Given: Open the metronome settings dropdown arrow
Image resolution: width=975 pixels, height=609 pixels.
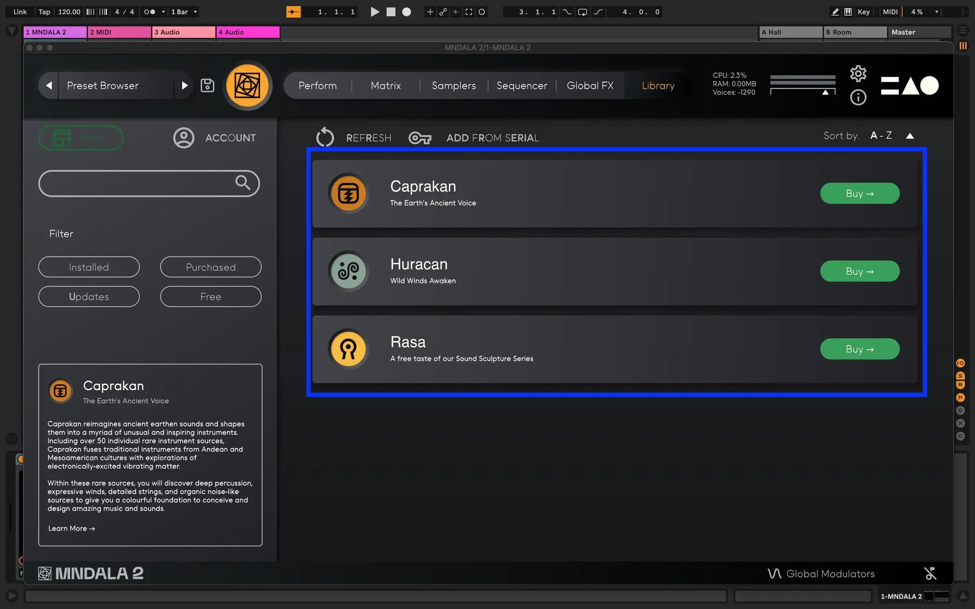Looking at the screenshot, I should click(163, 12).
